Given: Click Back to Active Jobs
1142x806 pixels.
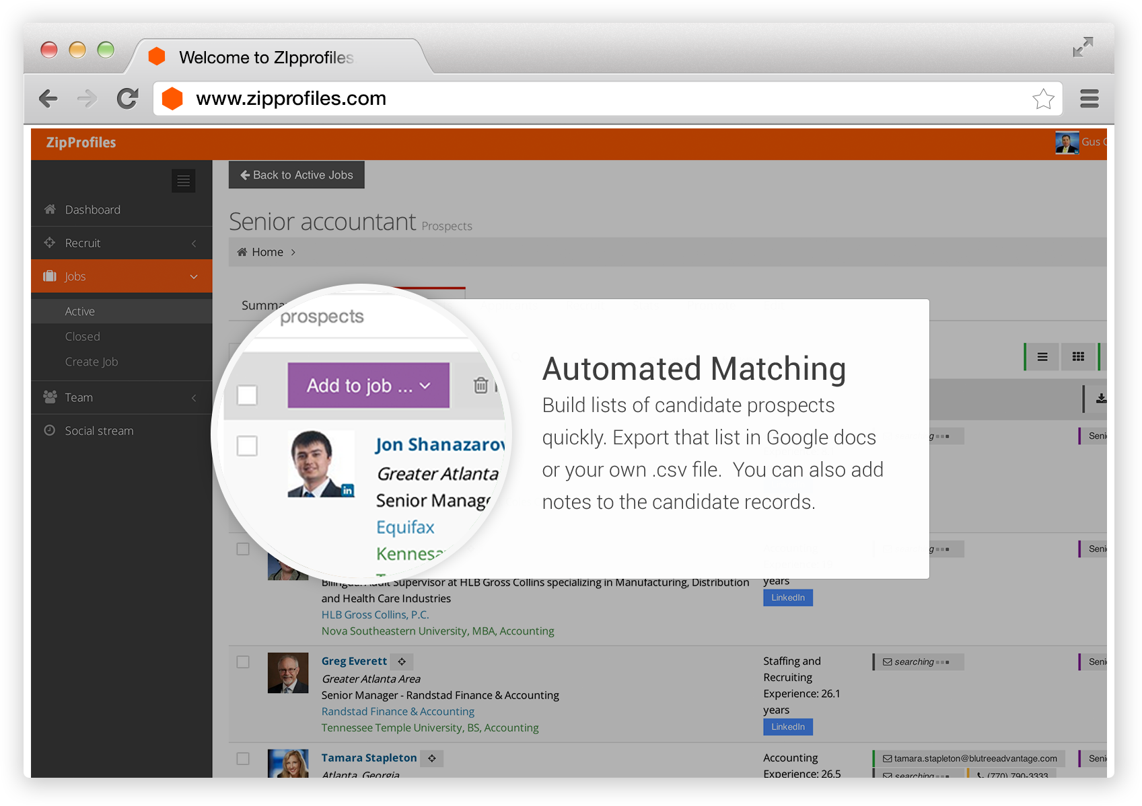Looking at the screenshot, I should click(x=296, y=175).
